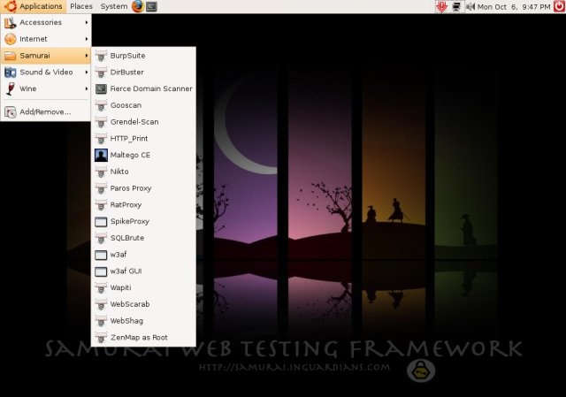Click the Maltego CE silhouette icon
Screen dimensions: 566x397
[101, 156]
